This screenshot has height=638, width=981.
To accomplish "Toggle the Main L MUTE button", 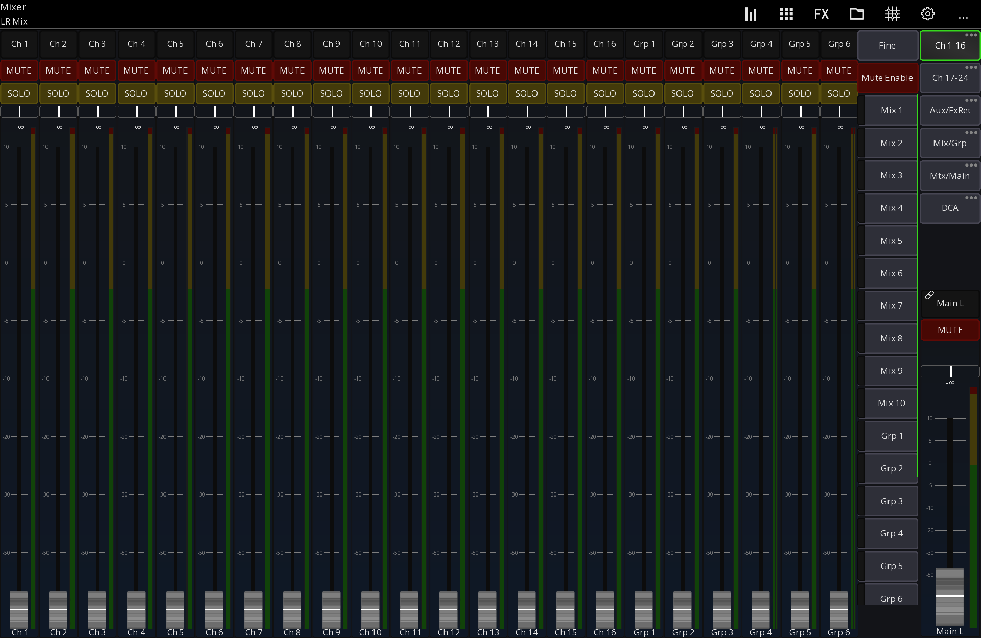I will pos(950,330).
